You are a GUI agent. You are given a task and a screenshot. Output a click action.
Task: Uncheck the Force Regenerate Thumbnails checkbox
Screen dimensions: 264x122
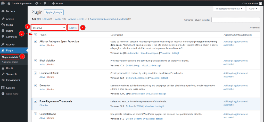coord(35,101)
